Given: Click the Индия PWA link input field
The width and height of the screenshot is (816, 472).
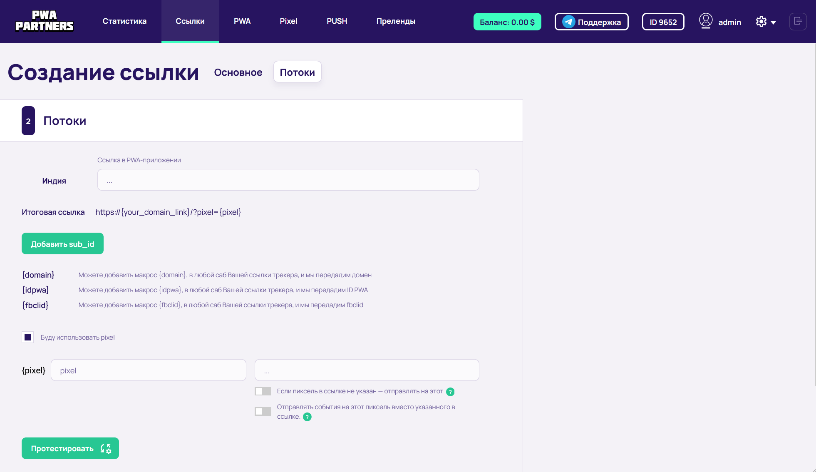Looking at the screenshot, I should [x=288, y=180].
